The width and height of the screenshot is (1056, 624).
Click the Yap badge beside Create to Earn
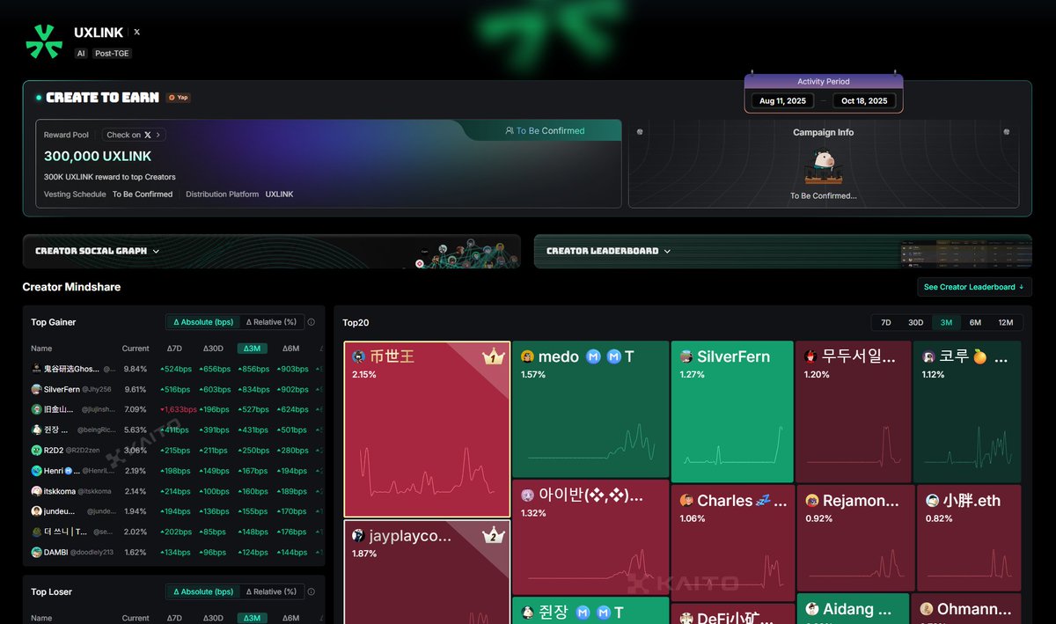pos(179,98)
